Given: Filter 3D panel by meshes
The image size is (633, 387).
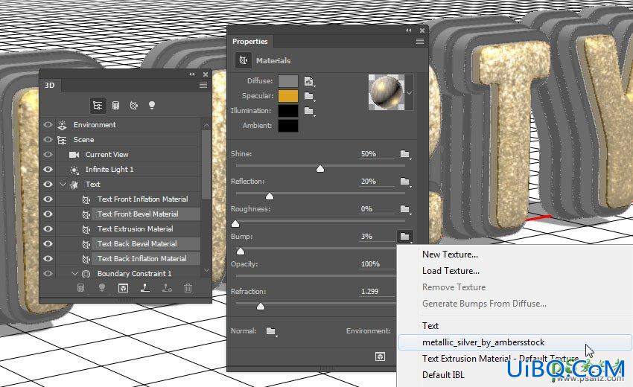Looking at the screenshot, I should [x=116, y=106].
